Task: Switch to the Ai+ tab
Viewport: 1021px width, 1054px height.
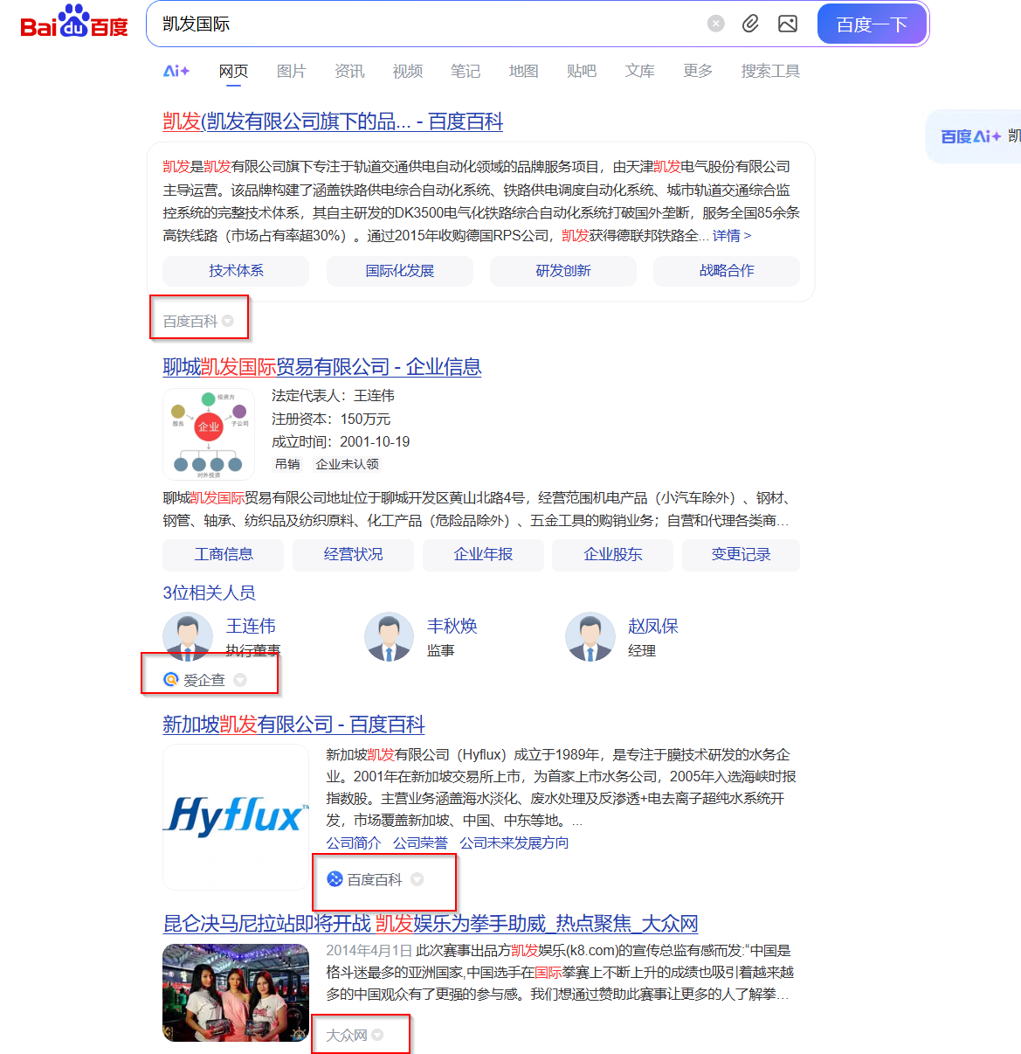Action: click(x=176, y=71)
